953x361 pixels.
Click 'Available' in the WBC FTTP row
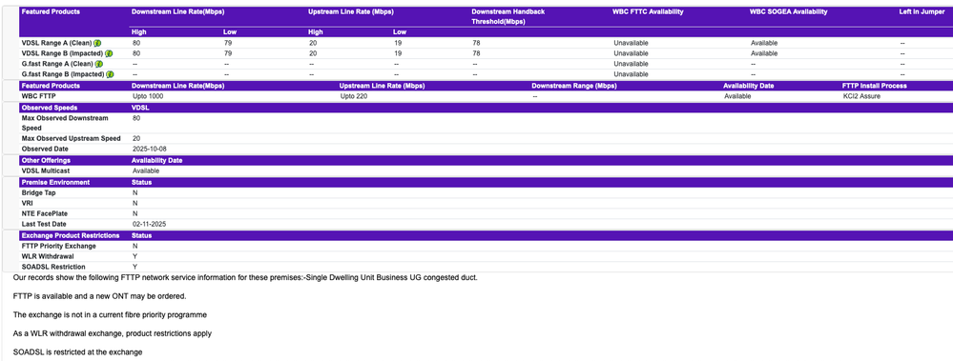(737, 96)
